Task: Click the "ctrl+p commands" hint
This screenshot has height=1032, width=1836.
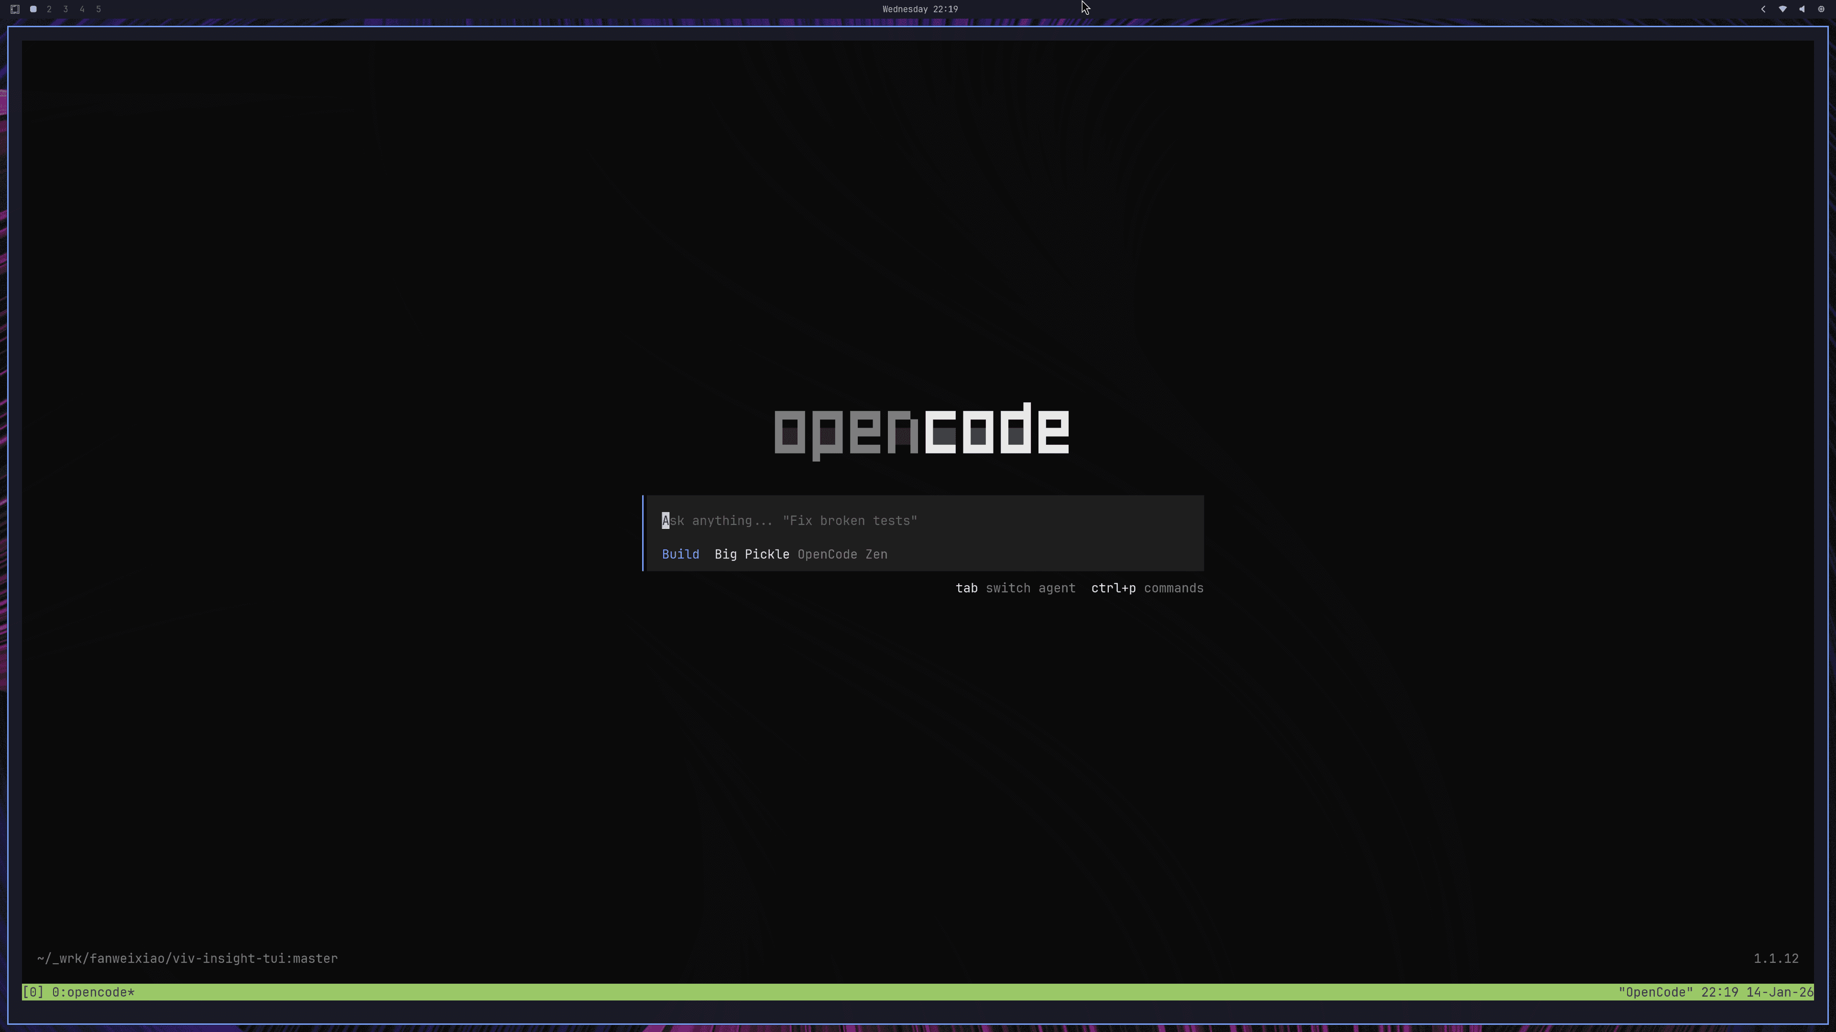Action: [x=1147, y=588]
